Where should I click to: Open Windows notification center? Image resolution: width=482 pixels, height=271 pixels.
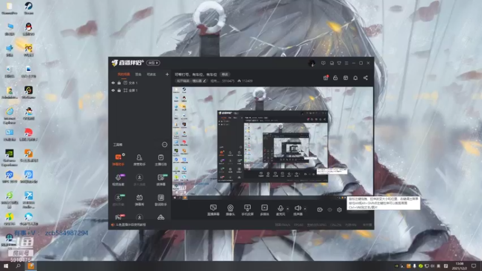click(x=474, y=266)
